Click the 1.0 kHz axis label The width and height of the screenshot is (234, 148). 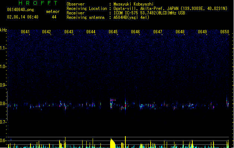coord(3,67)
